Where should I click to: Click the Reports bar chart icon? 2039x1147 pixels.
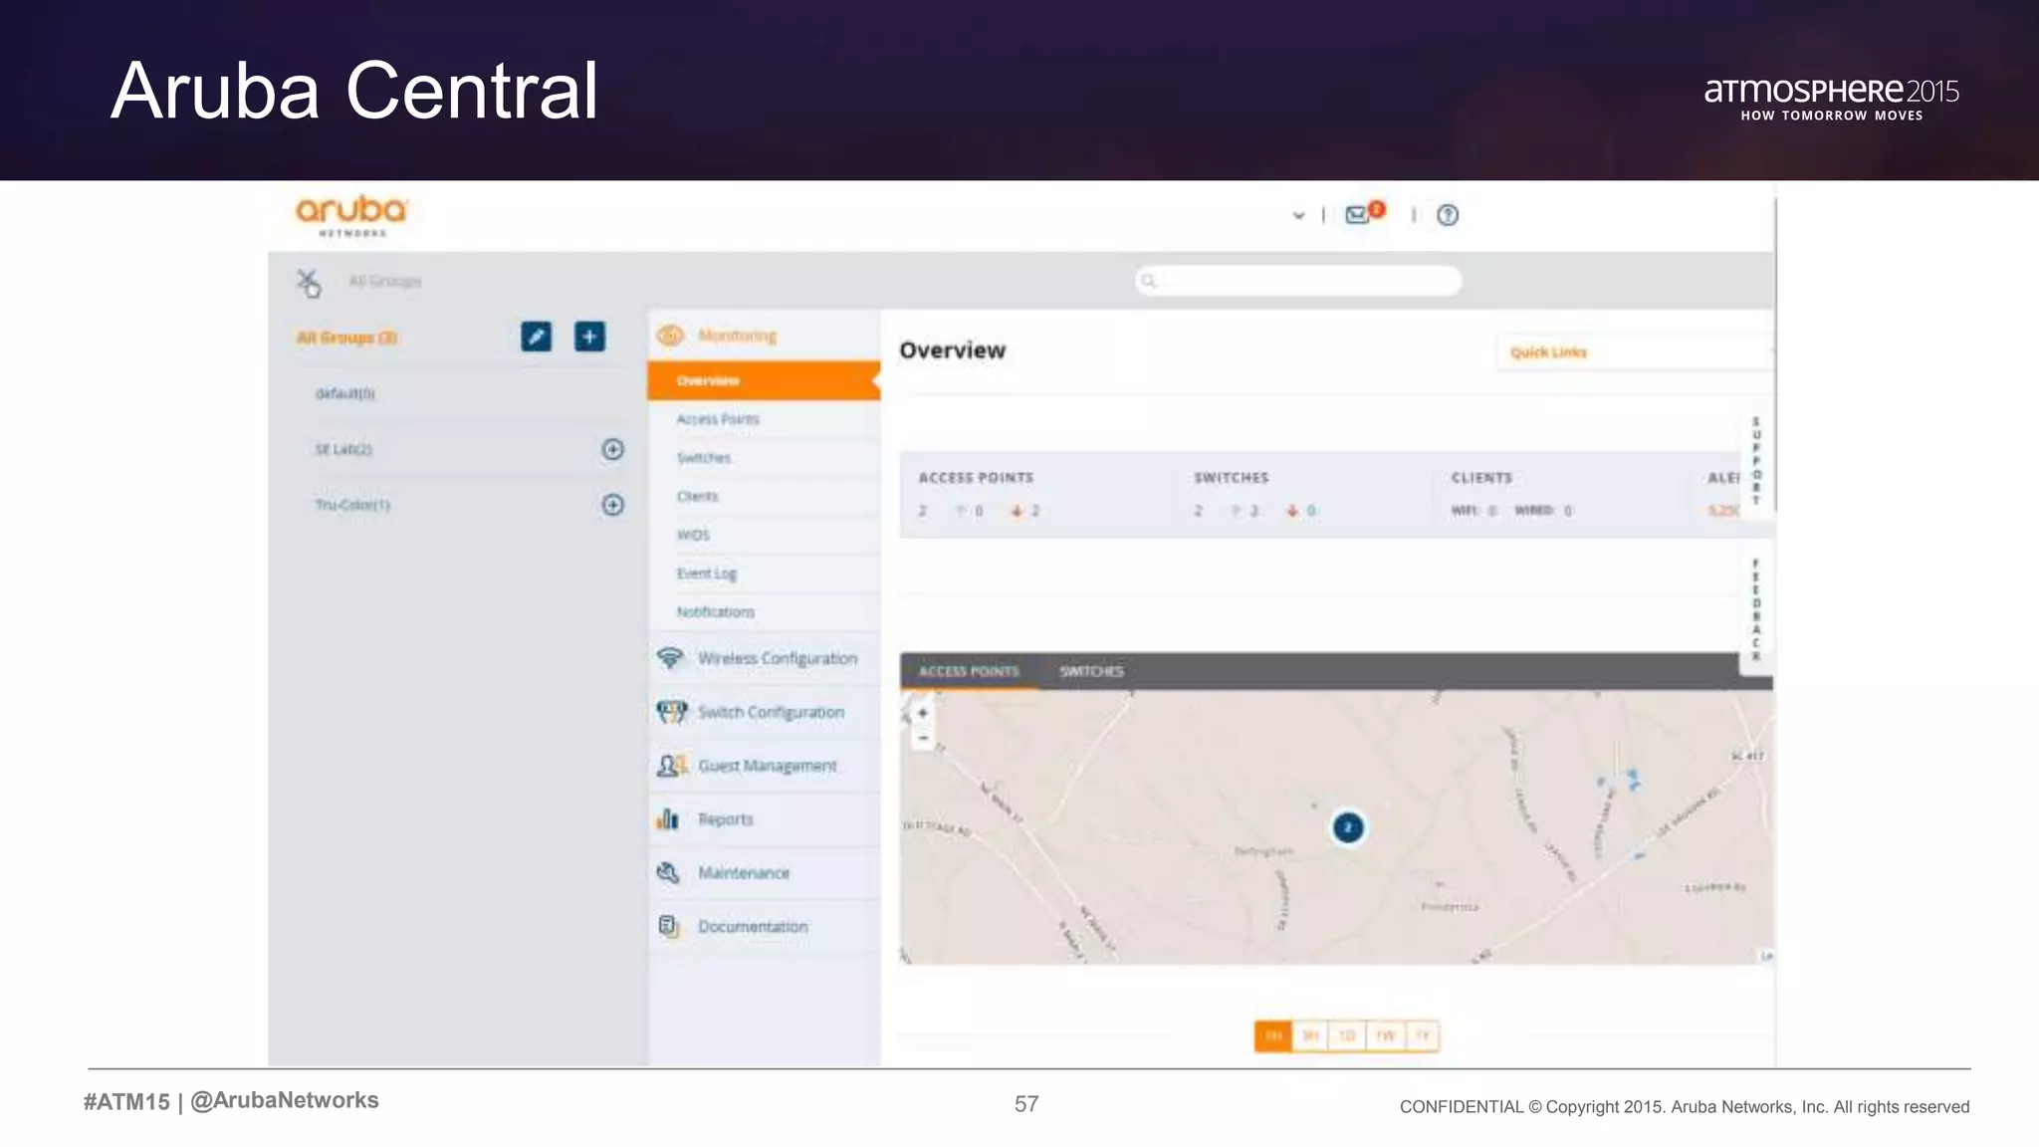tap(668, 818)
